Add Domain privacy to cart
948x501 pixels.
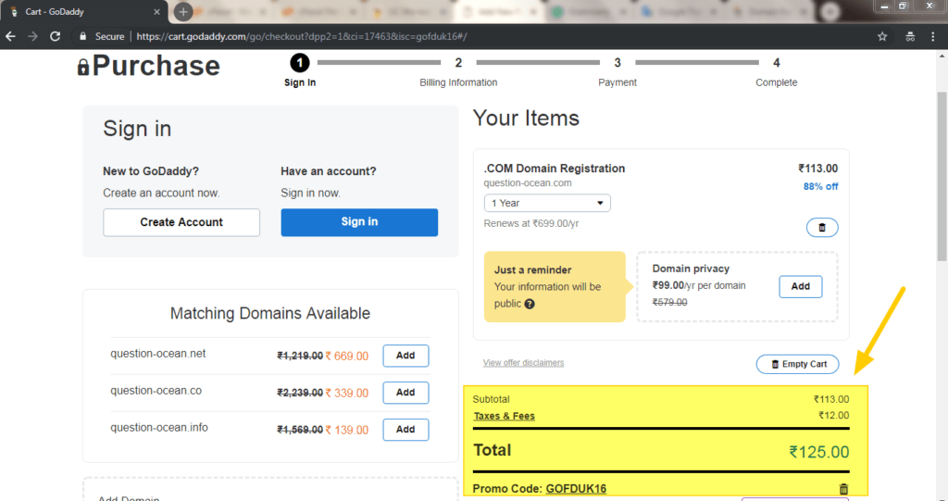801,286
